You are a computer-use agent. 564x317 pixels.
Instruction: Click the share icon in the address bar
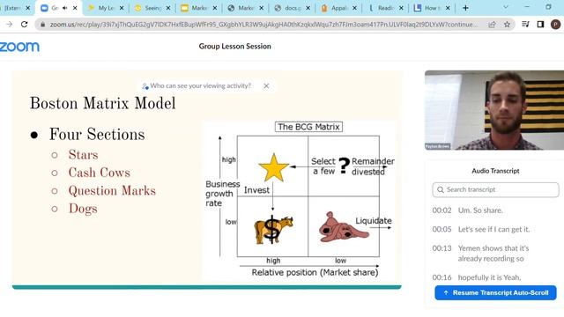pos(492,25)
